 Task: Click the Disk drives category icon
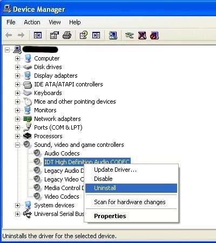pos(28,67)
